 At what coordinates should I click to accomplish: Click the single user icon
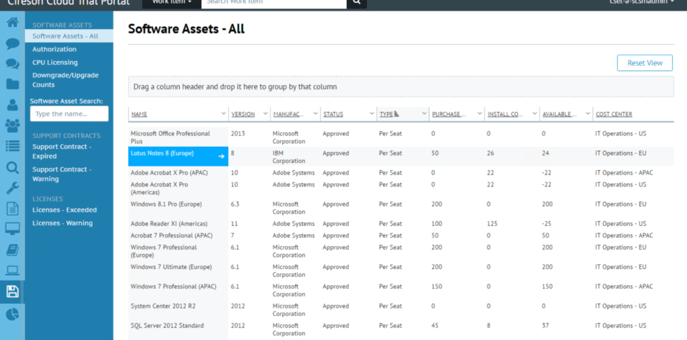click(12, 105)
